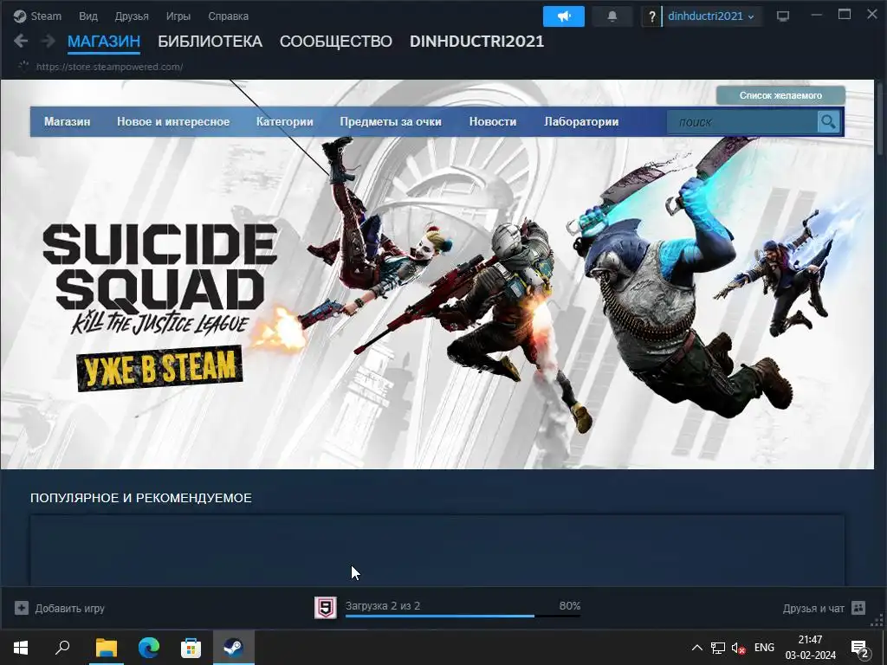Click the plus icon beside Добавить игру
Screen dimensions: 887x665
(22, 608)
